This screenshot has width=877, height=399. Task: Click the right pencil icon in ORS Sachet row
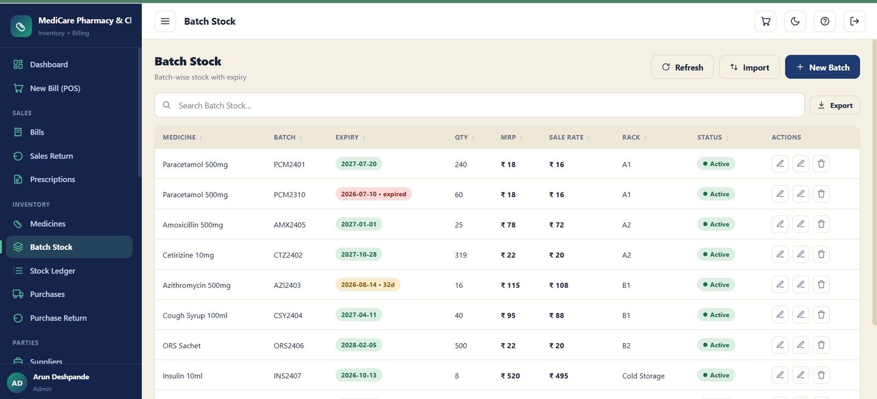click(x=801, y=345)
